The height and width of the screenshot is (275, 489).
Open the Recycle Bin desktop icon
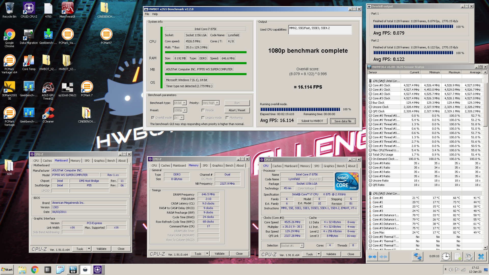tap(9, 10)
